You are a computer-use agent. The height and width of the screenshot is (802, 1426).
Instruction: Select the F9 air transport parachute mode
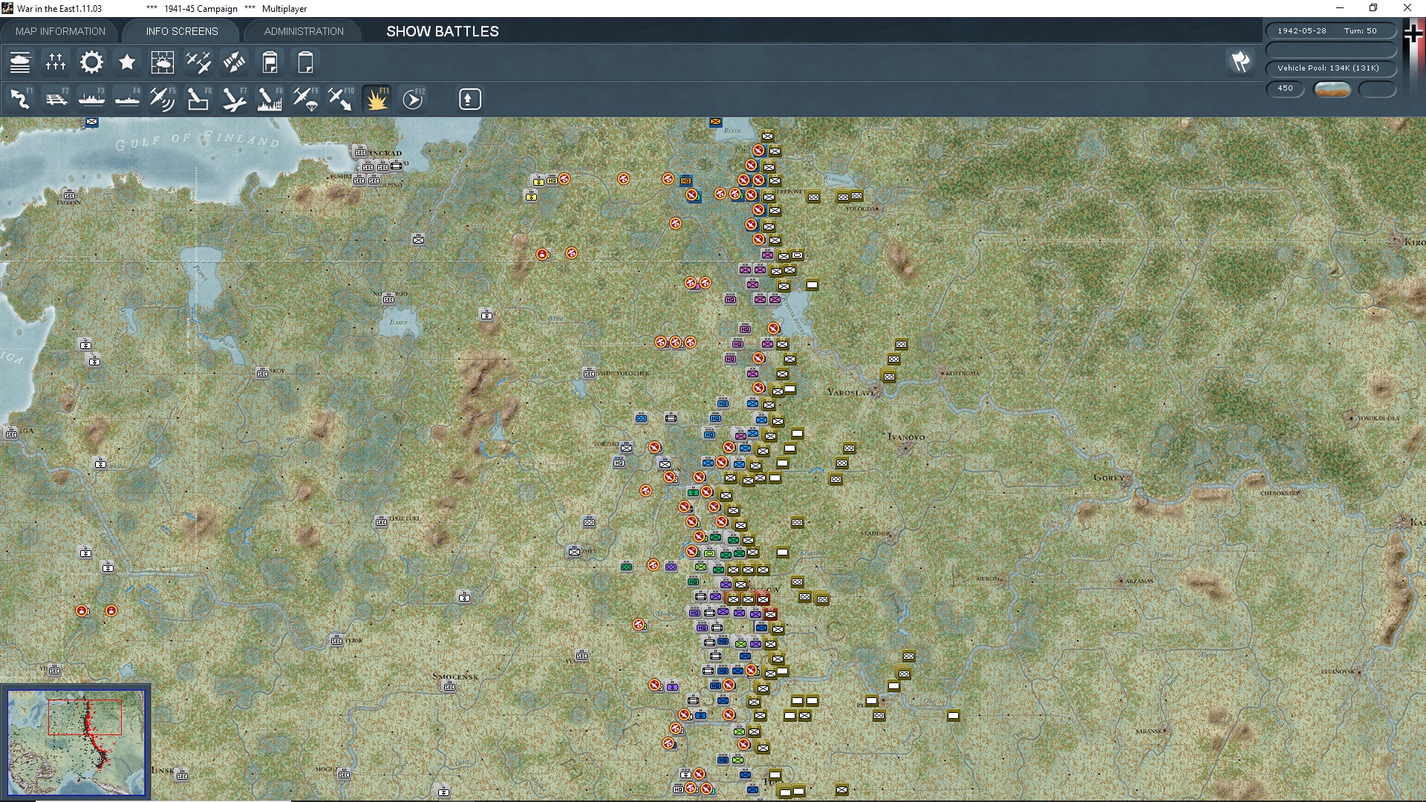point(305,99)
